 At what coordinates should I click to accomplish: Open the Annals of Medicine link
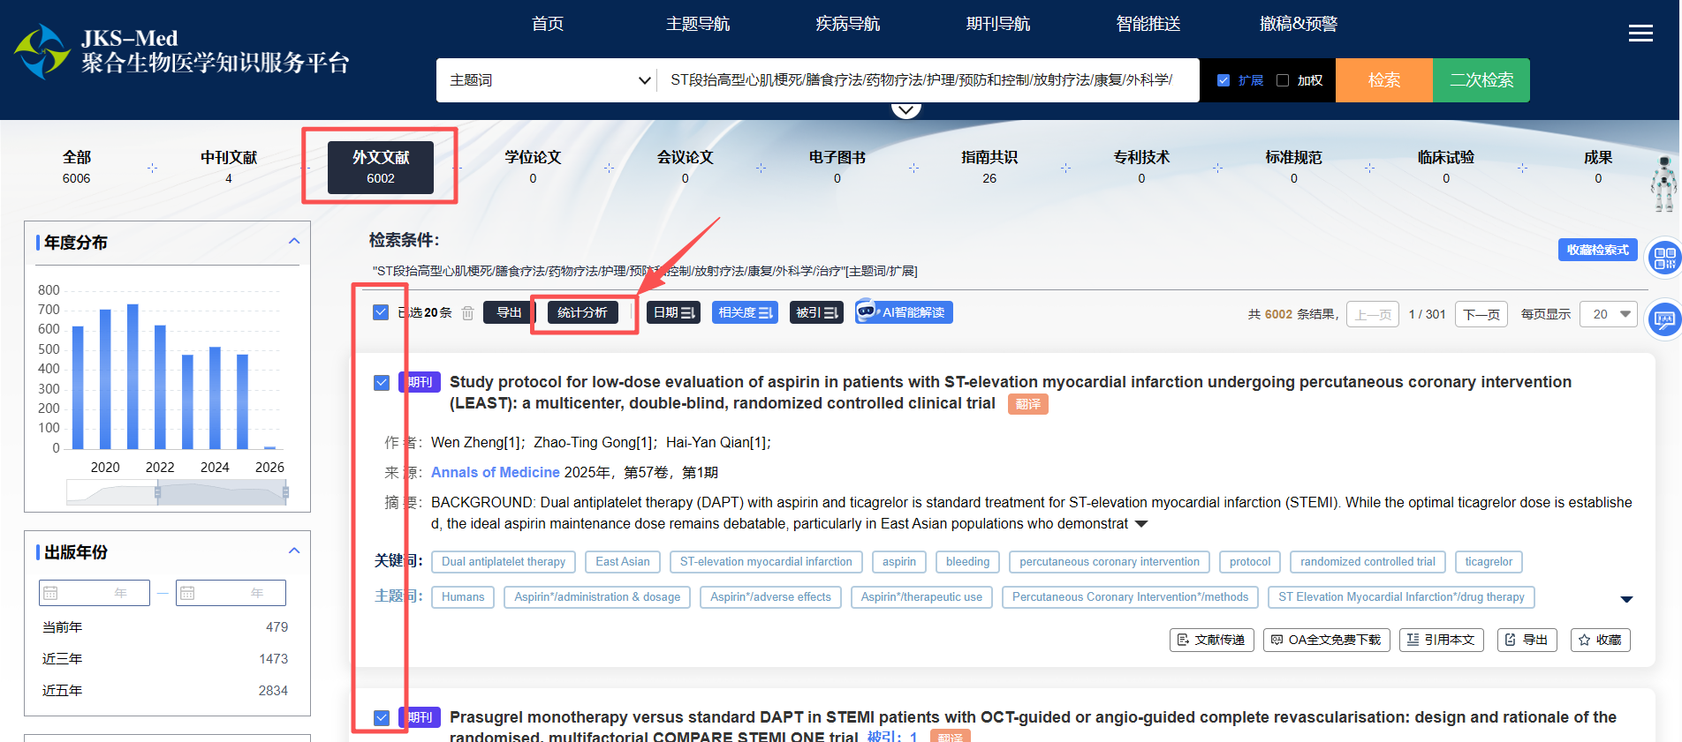pos(495,473)
